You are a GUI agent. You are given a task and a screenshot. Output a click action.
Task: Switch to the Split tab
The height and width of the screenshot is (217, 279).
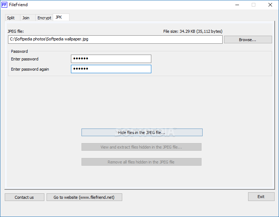pos(12,18)
